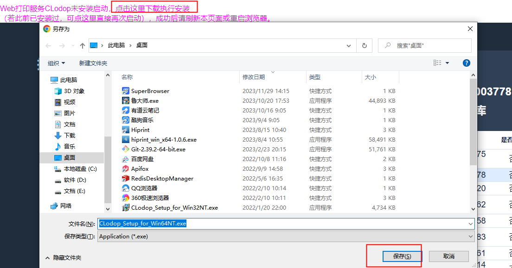Screen dimensions: 512x268
Task: Open the SuperBrowser shortcut icon
Action: pyautogui.click(x=125, y=91)
